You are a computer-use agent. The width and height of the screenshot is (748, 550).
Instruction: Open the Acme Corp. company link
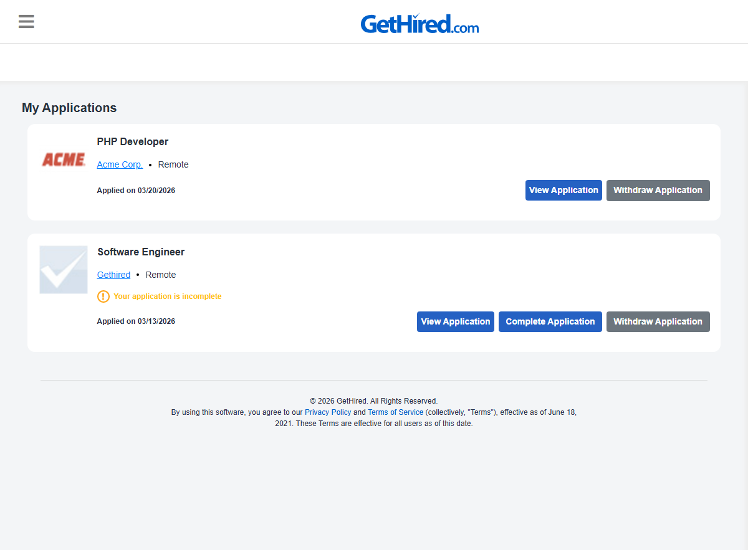(x=120, y=165)
